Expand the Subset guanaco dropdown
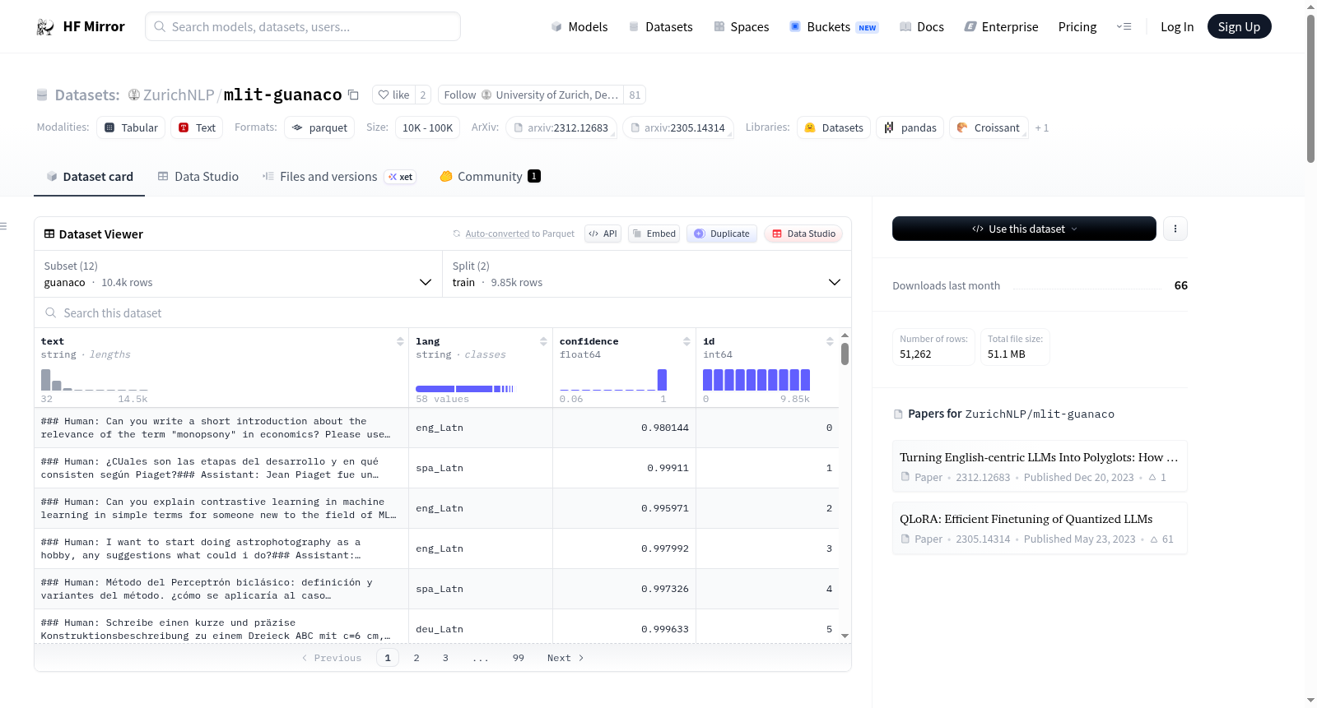1317x708 pixels. (239, 274)
